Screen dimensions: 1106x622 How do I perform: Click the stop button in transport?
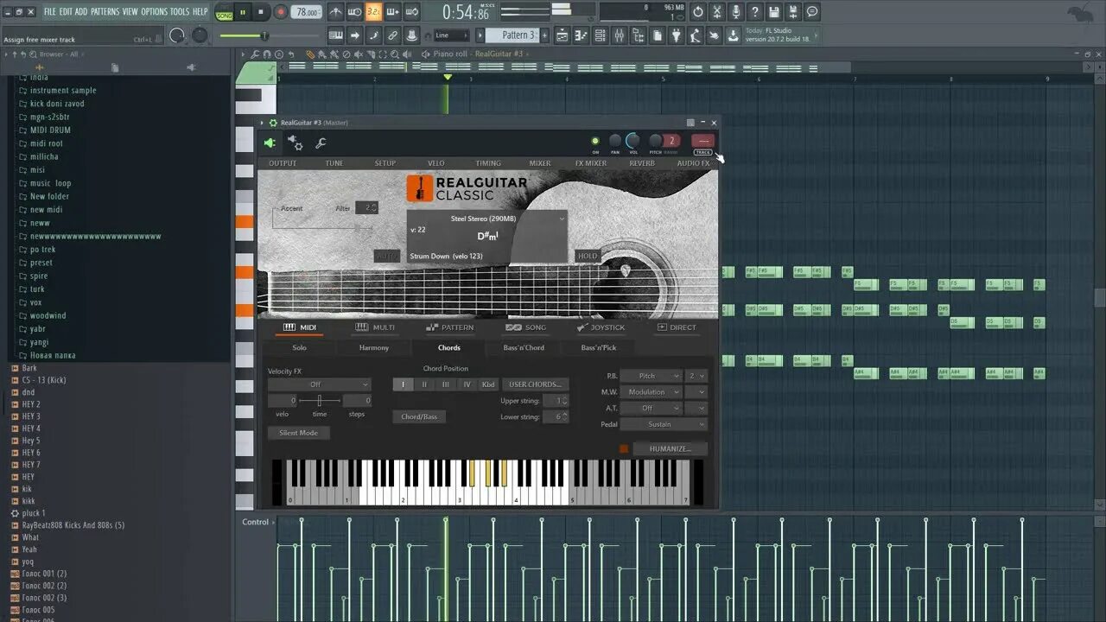tap(261, 12)
